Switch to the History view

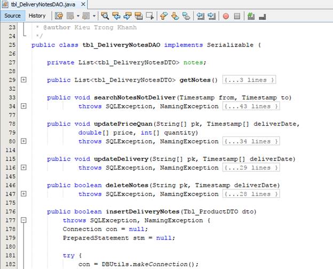pos(37,16)
